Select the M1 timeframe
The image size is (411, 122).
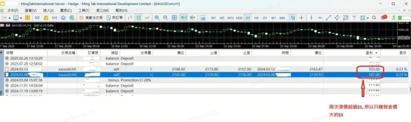tap(214, 18)
